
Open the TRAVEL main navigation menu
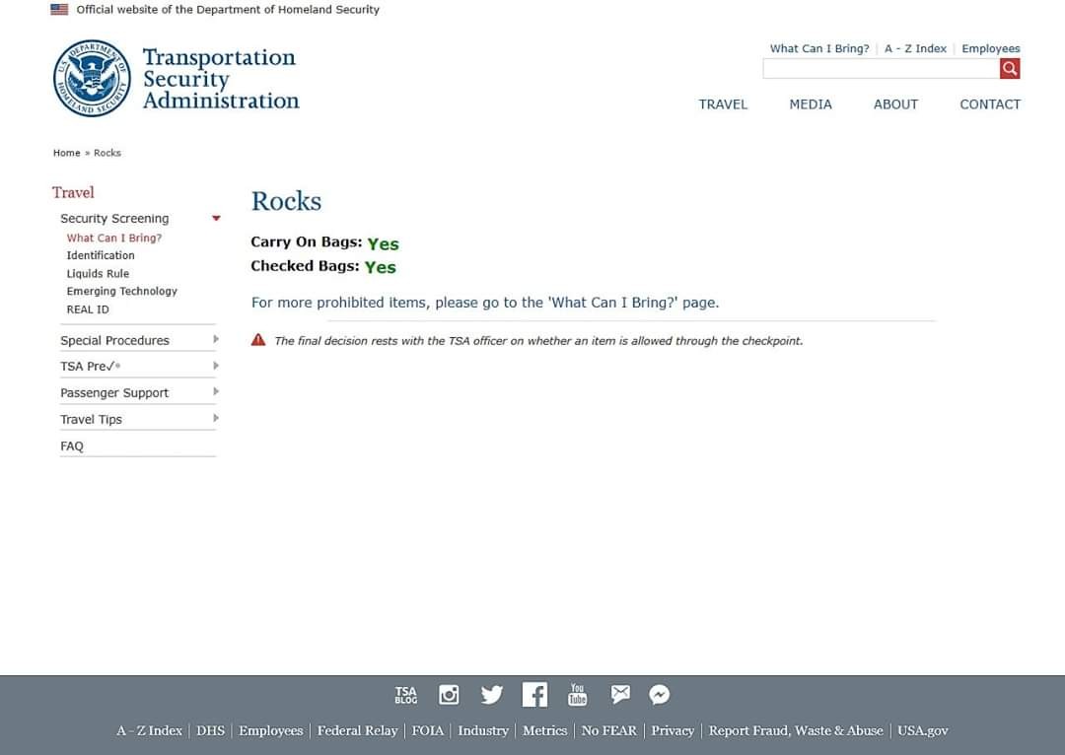point(723,104)
